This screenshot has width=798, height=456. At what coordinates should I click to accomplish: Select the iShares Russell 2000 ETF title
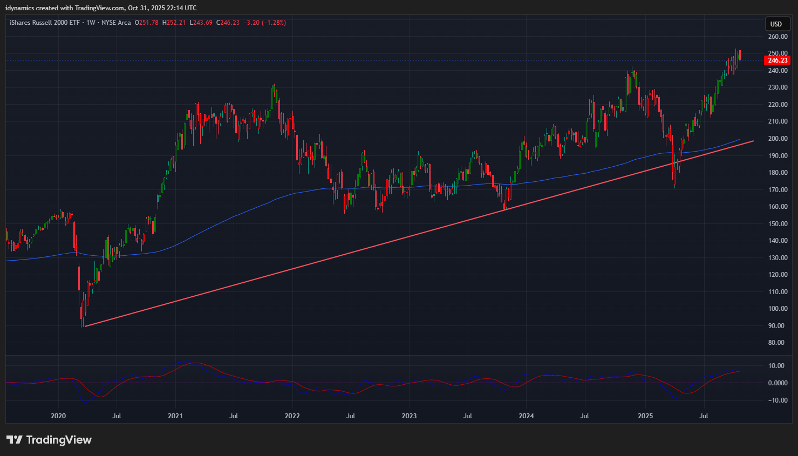click(44, 23)
